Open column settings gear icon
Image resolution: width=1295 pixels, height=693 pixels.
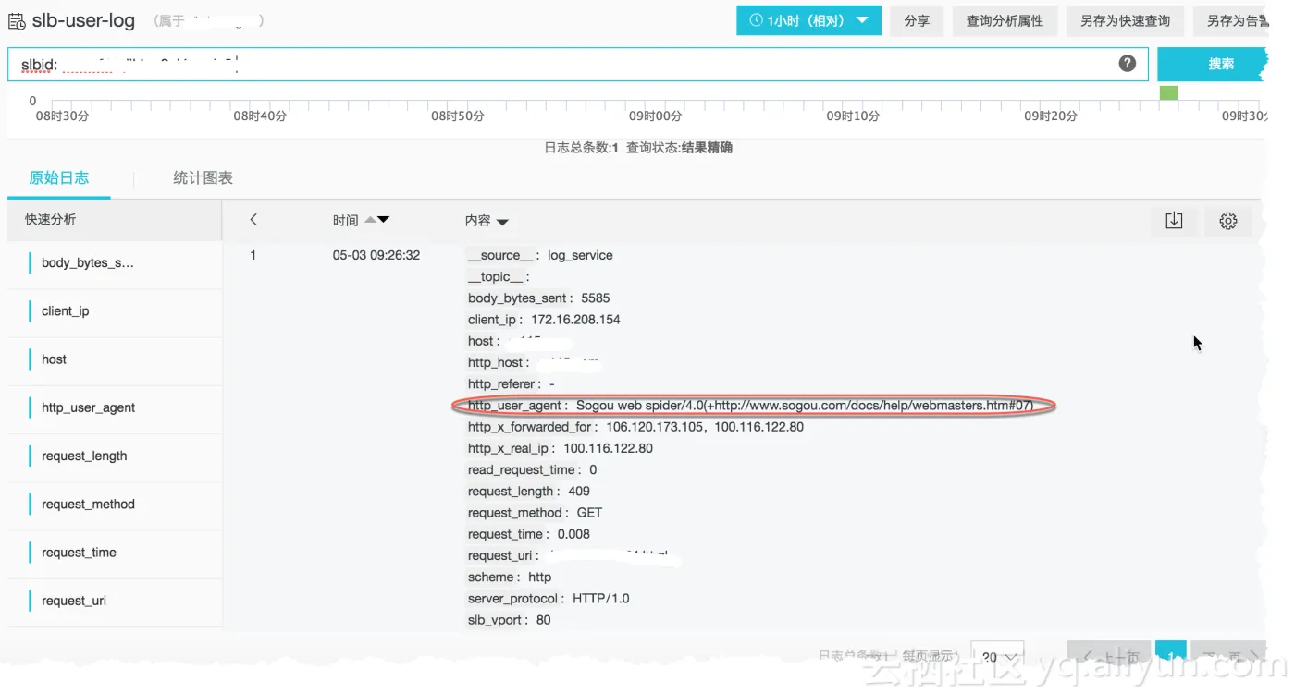[x=1228, y=221]
